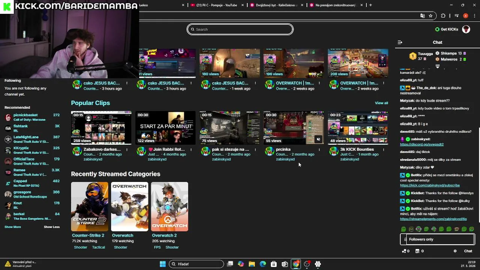Click the Overwatch category title link

click(x=123, y=235)
